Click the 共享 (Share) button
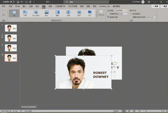The width and height of the screenshot is (168, 113). coord(156,6)
